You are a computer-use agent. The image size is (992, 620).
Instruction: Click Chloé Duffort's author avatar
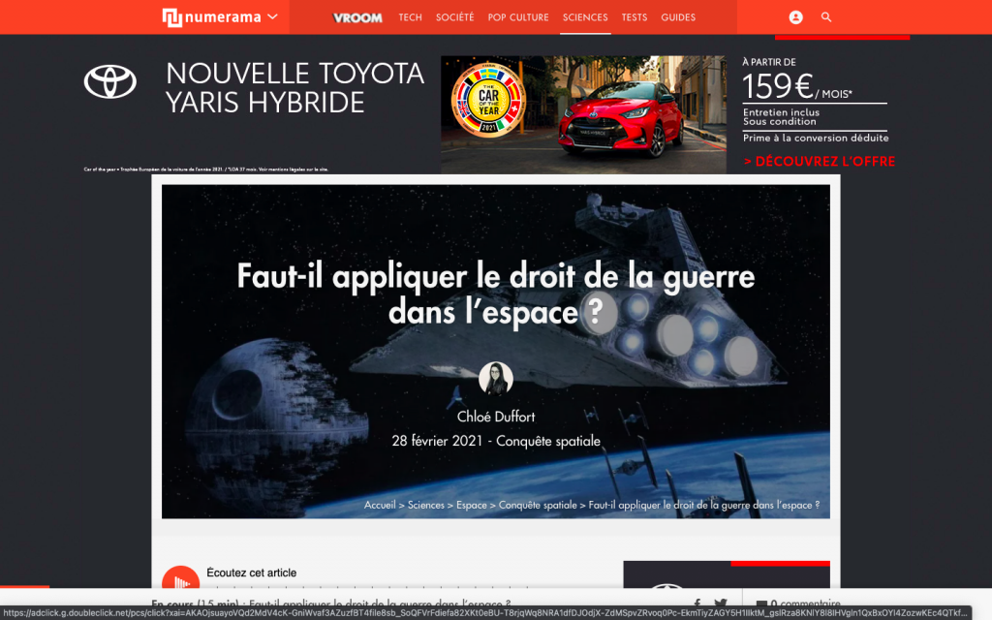(x=495, y=379)
